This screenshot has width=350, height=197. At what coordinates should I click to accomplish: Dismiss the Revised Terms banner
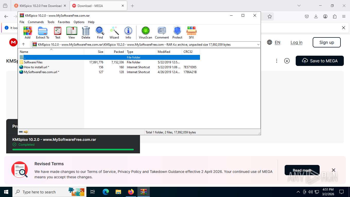(334, 170)
